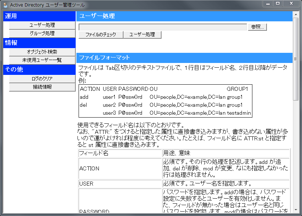
Task: Open 接続情報 in the sidebar
Action: point(42,87)
